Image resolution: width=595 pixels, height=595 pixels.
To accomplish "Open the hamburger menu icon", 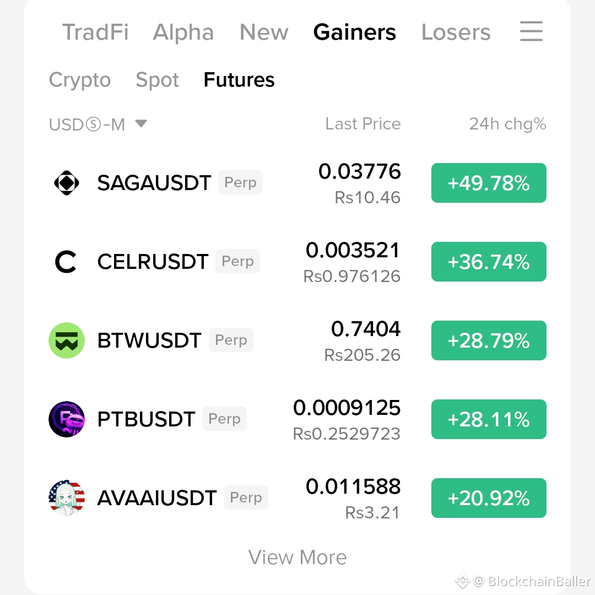I will [531, 31].
